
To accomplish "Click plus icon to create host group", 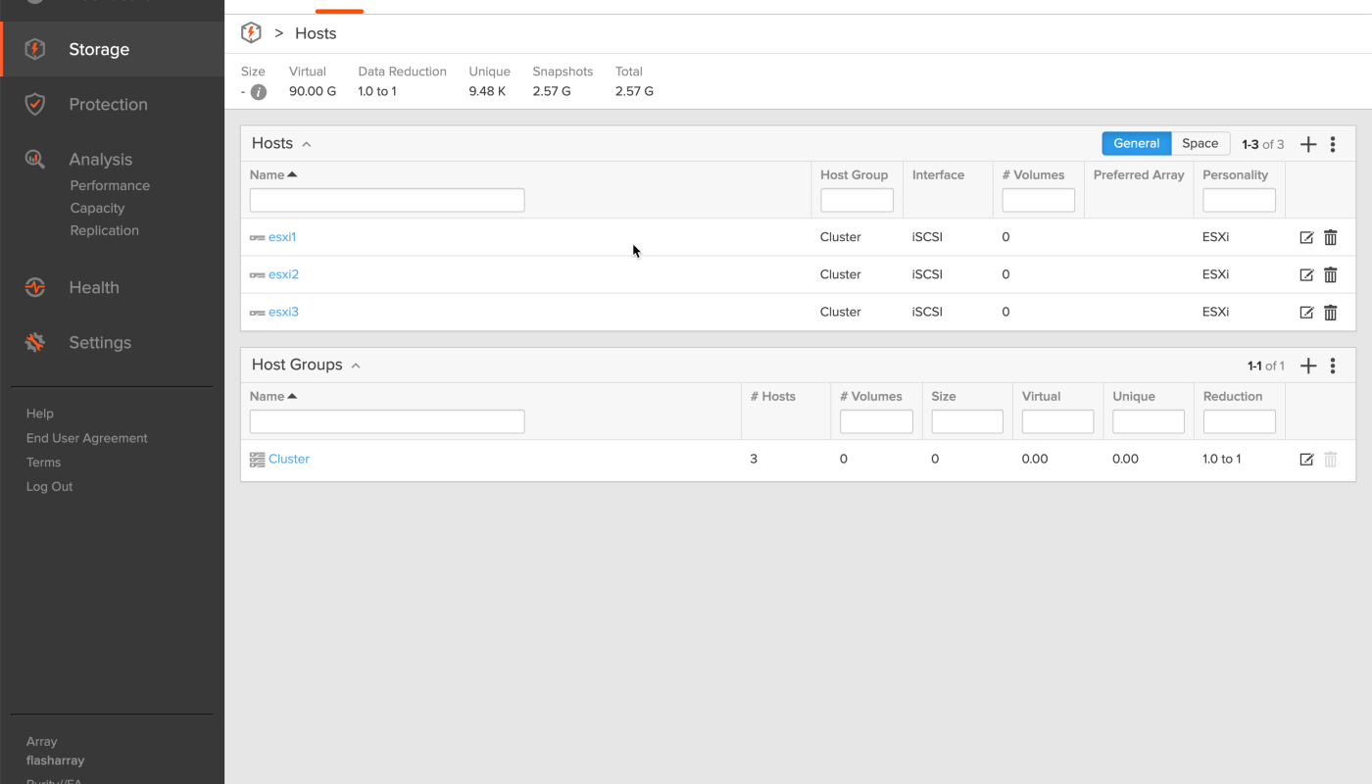I will point(1307,366).
